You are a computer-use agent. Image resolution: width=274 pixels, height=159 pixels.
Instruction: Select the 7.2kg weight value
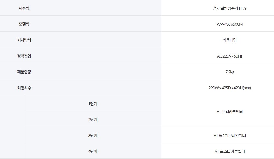pyautogui.click(x=230, y=72)
